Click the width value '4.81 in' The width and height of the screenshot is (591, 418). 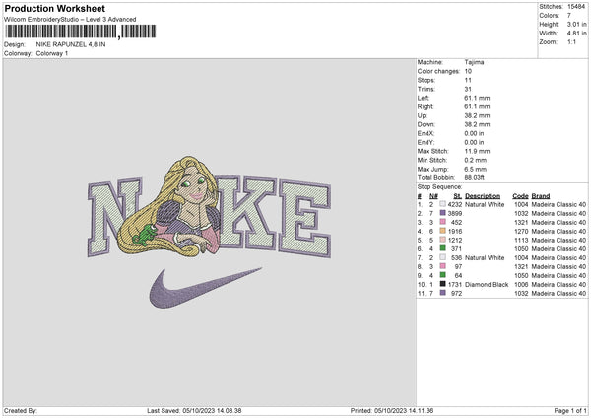point(576,34)
